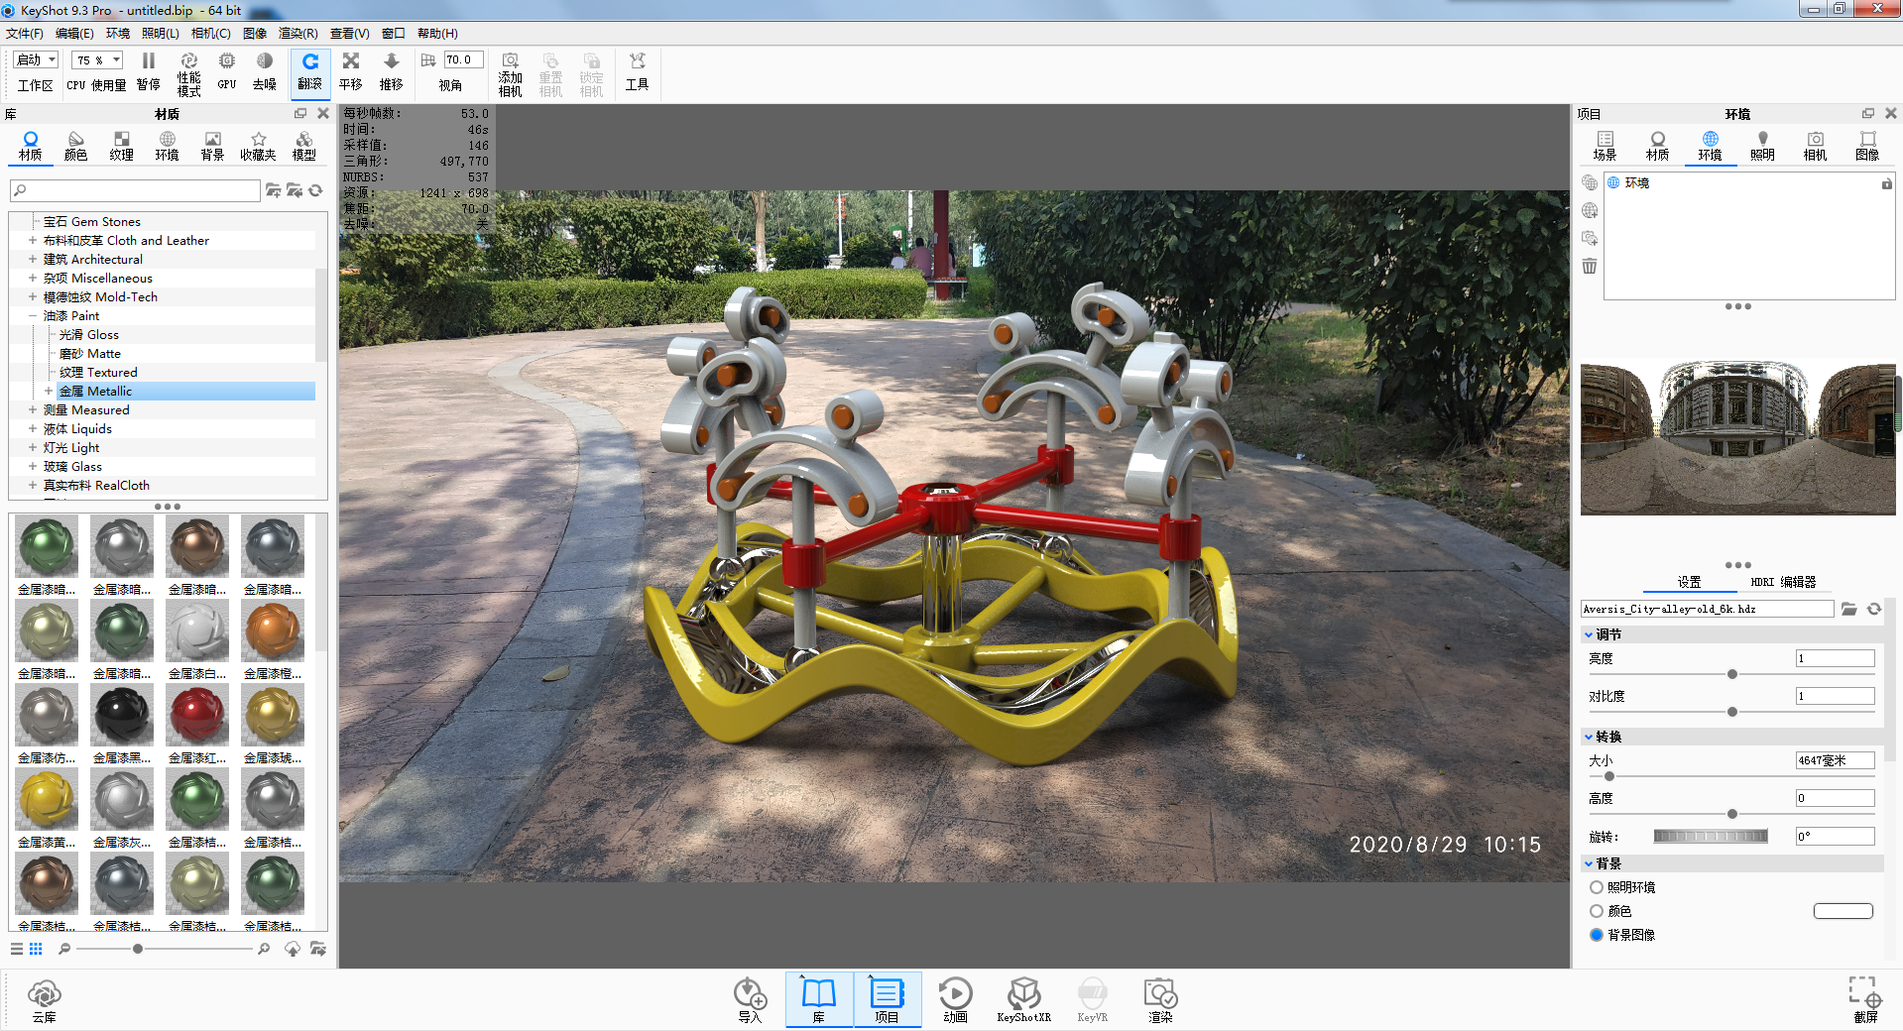Open the 文件(F) menu
Screen dimensions: 1903x1031
click(25, 34)
